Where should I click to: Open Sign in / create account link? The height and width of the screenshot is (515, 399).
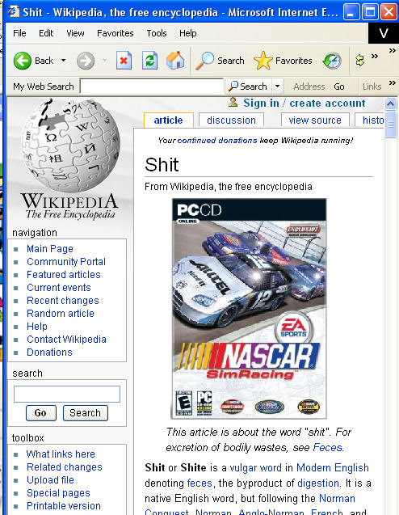tap(304, 103)
